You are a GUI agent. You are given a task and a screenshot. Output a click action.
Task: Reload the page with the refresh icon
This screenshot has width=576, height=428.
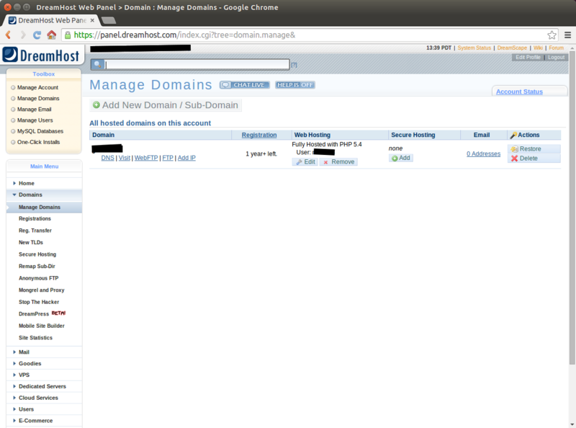pos(37,35)
